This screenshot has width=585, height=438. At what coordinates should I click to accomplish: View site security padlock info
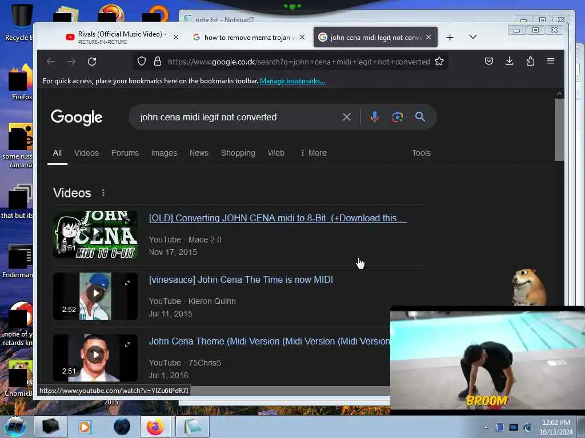pos(158,62)
